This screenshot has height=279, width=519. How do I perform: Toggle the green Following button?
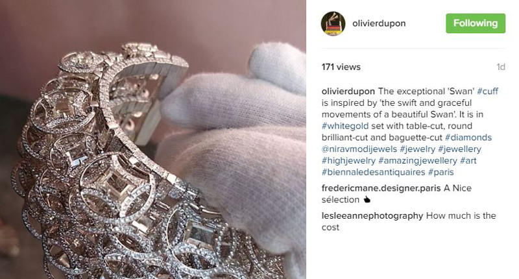coord(476,23)
